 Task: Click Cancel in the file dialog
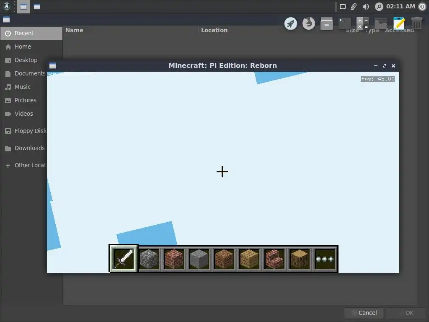(364, 313)
